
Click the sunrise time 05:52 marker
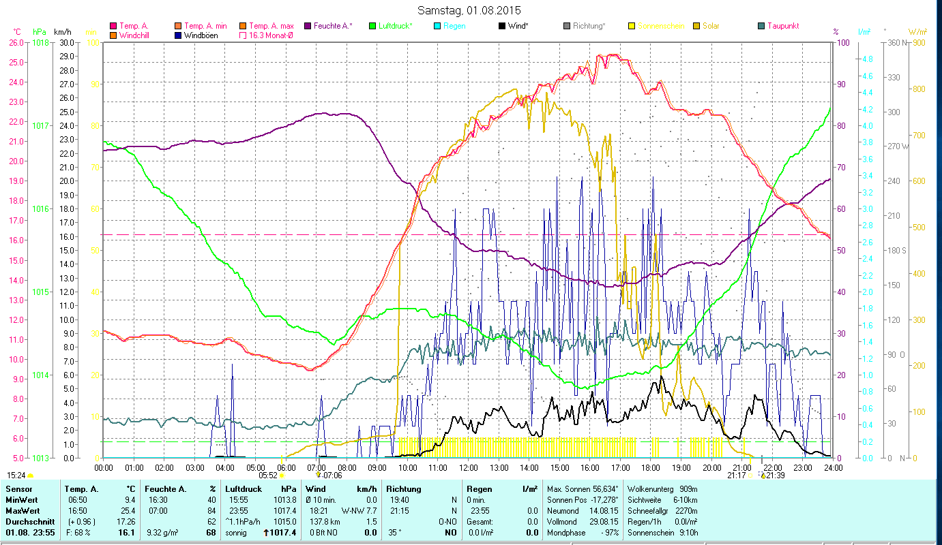[267, 476]
